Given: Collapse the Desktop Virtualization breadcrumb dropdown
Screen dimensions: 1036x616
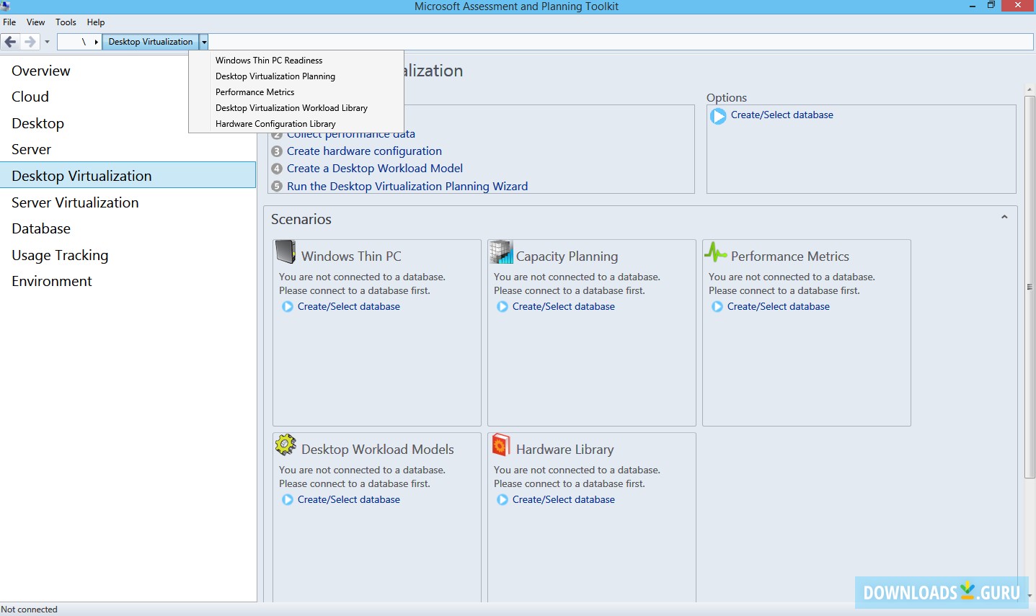Looking at the screenshot, I should (x=204, y=42).
